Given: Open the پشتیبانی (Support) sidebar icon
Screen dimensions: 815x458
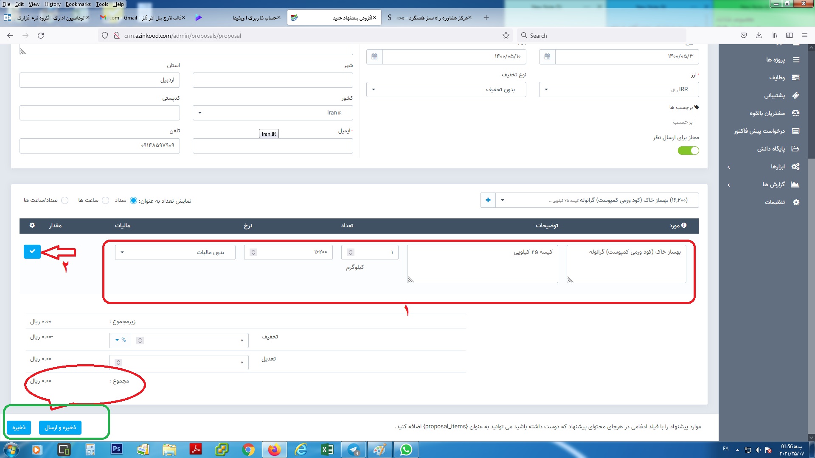Looking at the screenshot, I should (x=796, y=95).
